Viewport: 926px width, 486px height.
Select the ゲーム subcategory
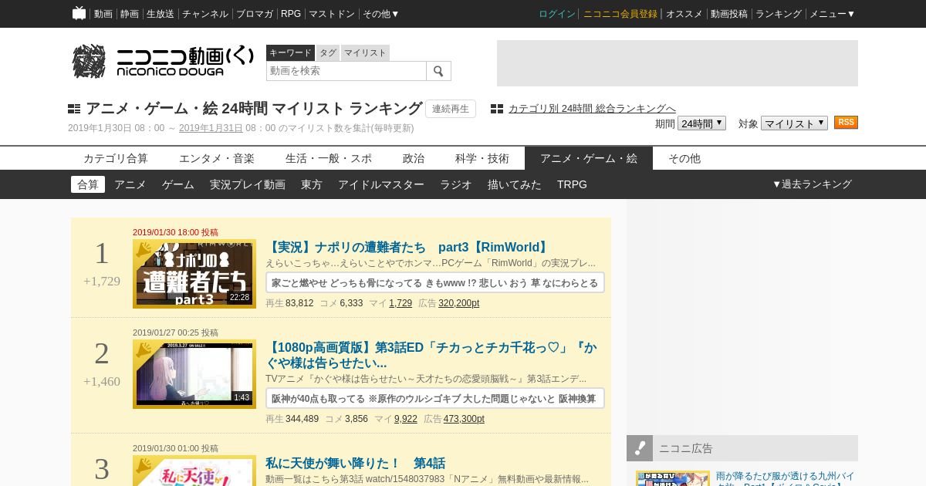point(178,184)
